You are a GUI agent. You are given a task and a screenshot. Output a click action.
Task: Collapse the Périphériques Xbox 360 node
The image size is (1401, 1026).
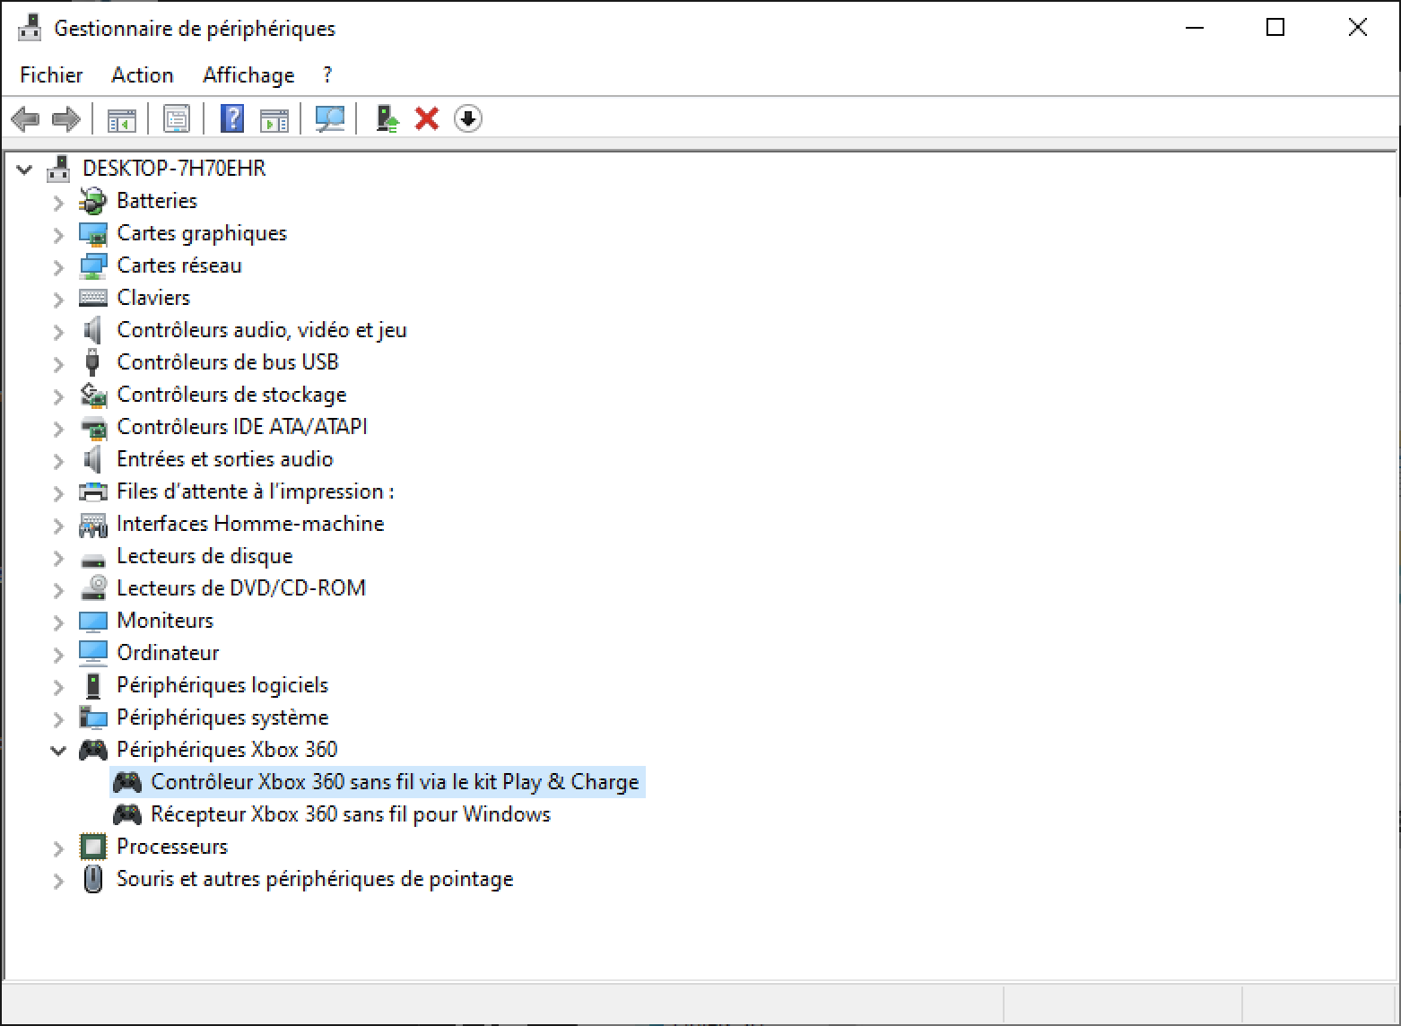58,751
